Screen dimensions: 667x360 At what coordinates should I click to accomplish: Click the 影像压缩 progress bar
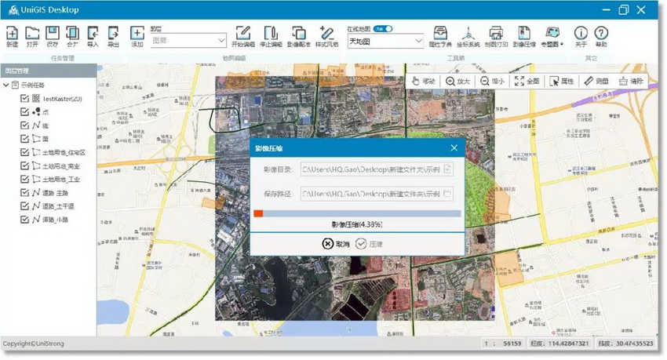click(356, 213)
